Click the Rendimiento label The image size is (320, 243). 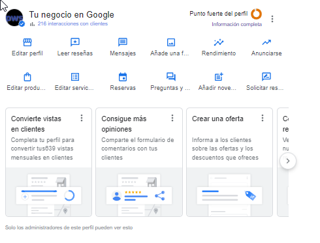point(219,53)
